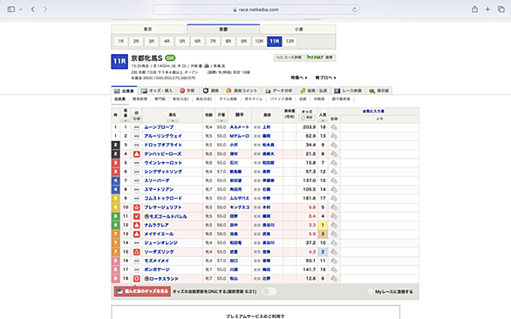Expand the sidebar options dropdown chevron

tap(21, 10)
